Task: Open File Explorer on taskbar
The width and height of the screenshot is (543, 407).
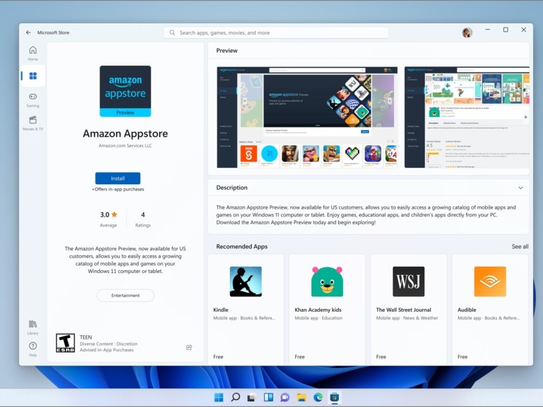Action: (x=302, y=397)
